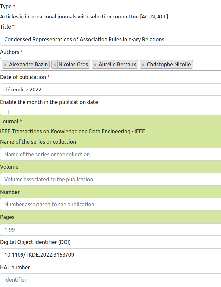Click the IEEE Transactions journal name text
221x287 pixels.
72,131
